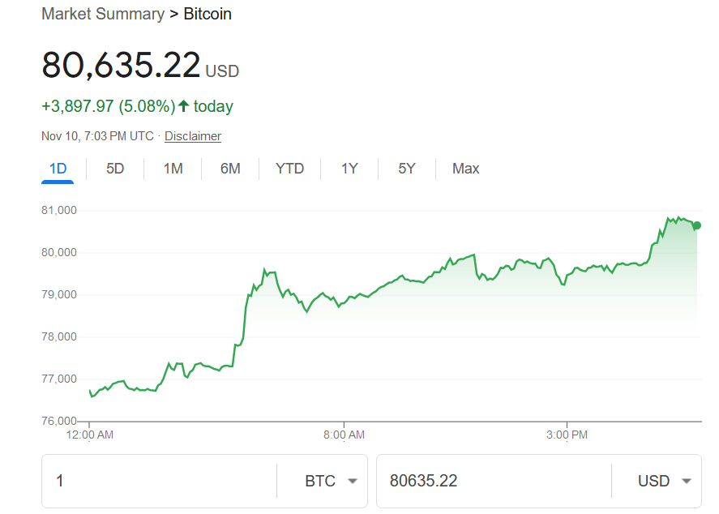This screenshot has width=719, height=514.
Task: Click the Market Summary breadcrumb link
Action: 103,15
